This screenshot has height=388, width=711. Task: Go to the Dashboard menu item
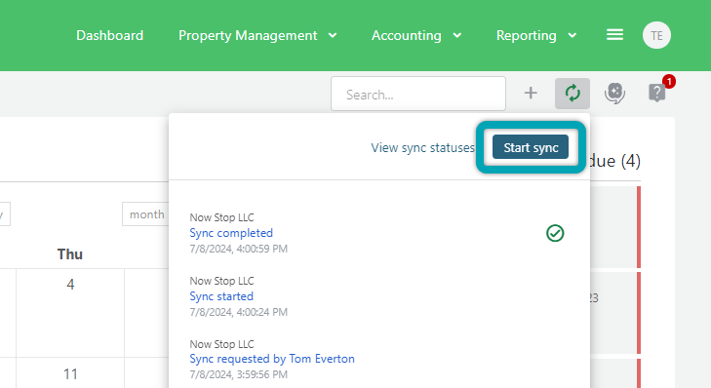[110, 35]
